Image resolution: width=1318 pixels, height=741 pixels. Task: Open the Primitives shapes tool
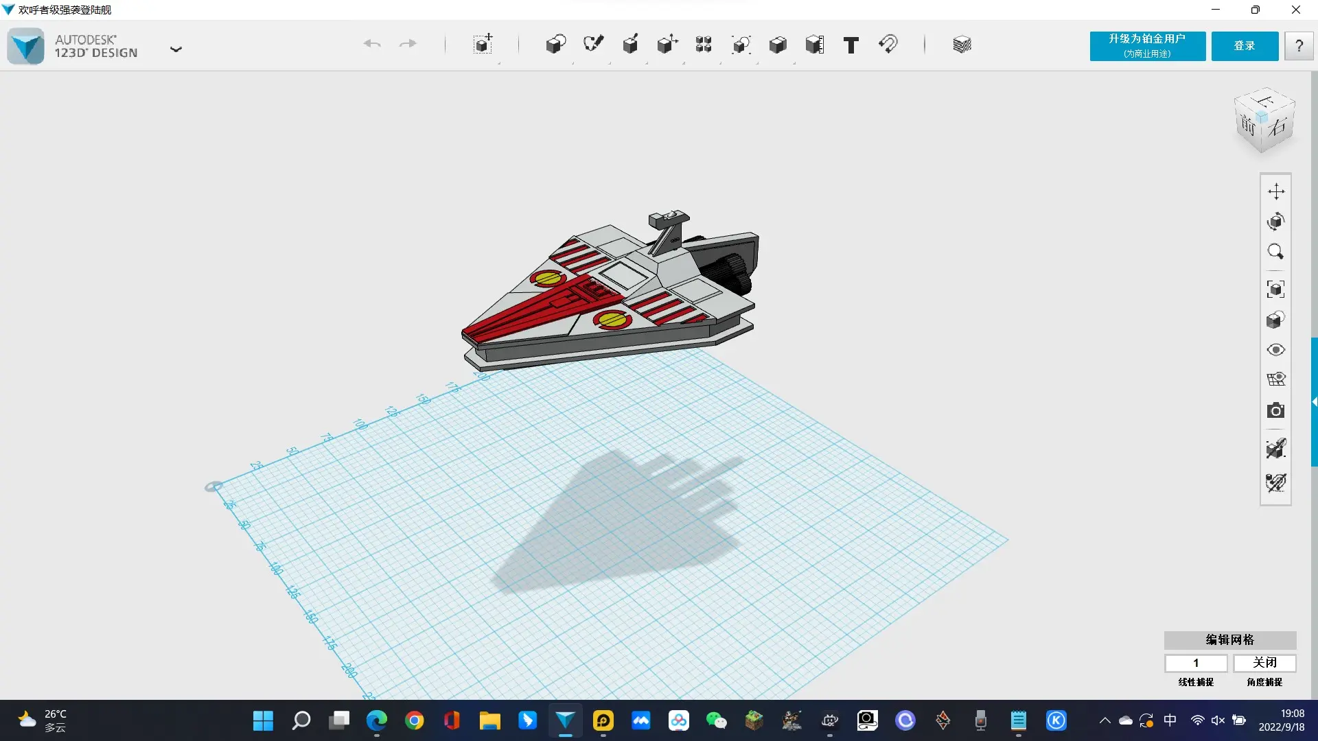[556, 45]
